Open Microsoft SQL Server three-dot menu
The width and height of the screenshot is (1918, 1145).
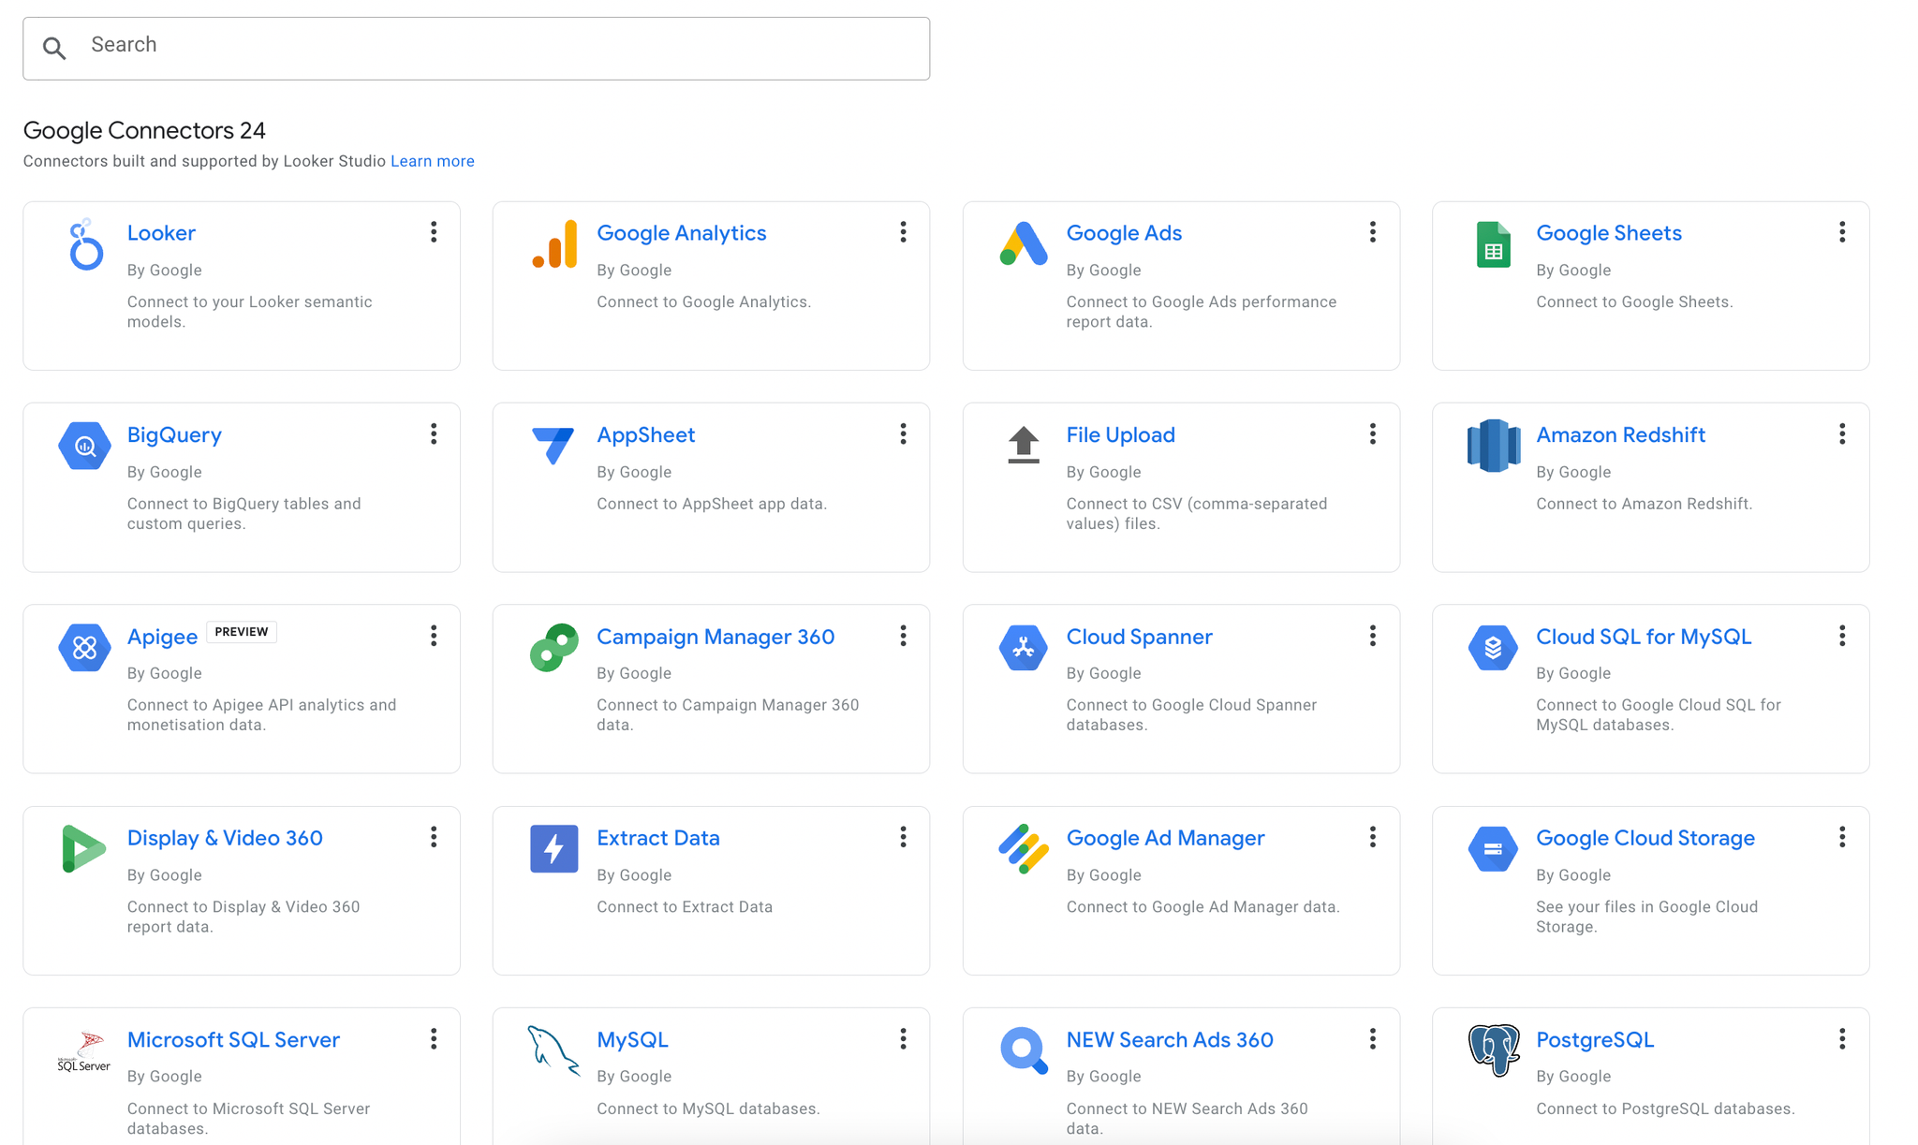[x=434, y=1038]
